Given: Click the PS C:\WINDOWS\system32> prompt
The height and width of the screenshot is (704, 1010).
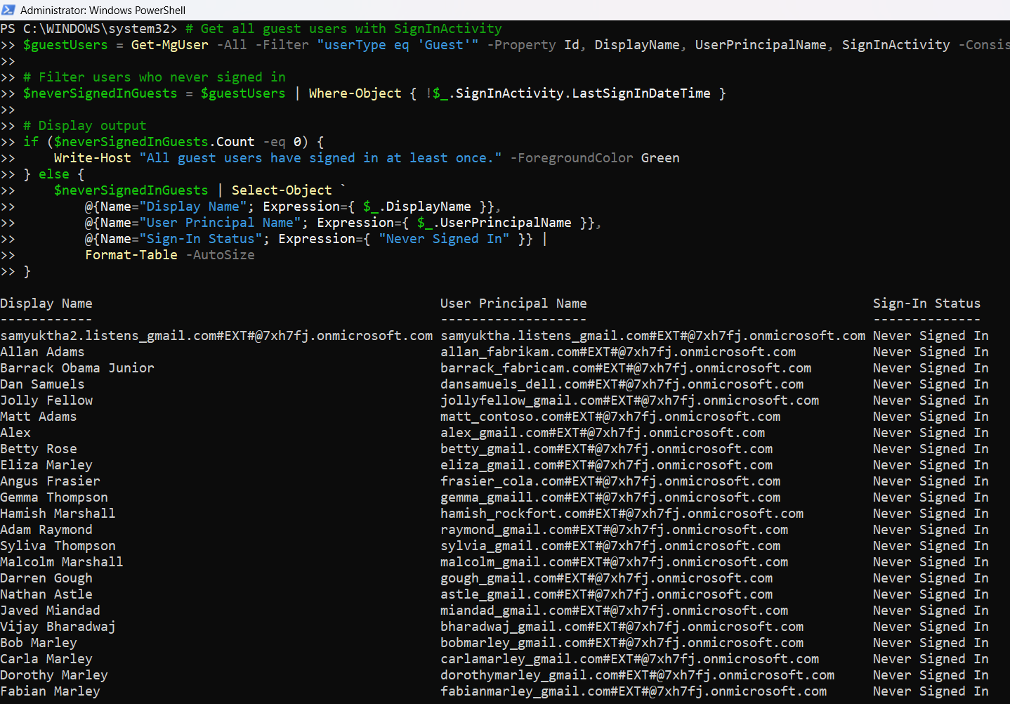Looking at the screenshot, I should (88, 29).
